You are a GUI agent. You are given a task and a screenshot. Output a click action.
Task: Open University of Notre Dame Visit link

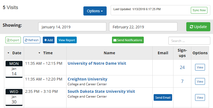click(x=97, y=63)
